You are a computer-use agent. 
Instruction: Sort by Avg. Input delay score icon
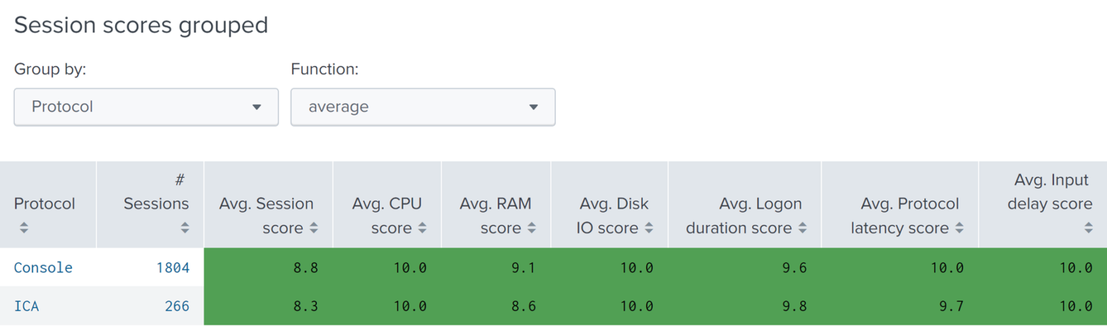pos(1088,228)
